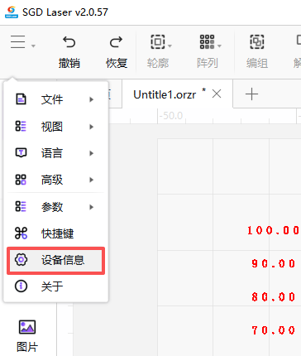Click the SGD Laser app logo
Image resolution: width=301 pixels, height=356 pixels.
click(x=12, y=12)
